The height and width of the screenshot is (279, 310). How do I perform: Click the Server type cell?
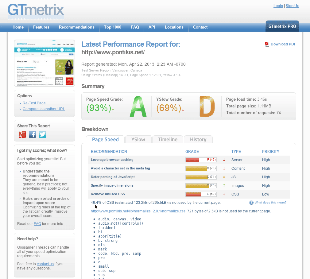click(237, 160)
